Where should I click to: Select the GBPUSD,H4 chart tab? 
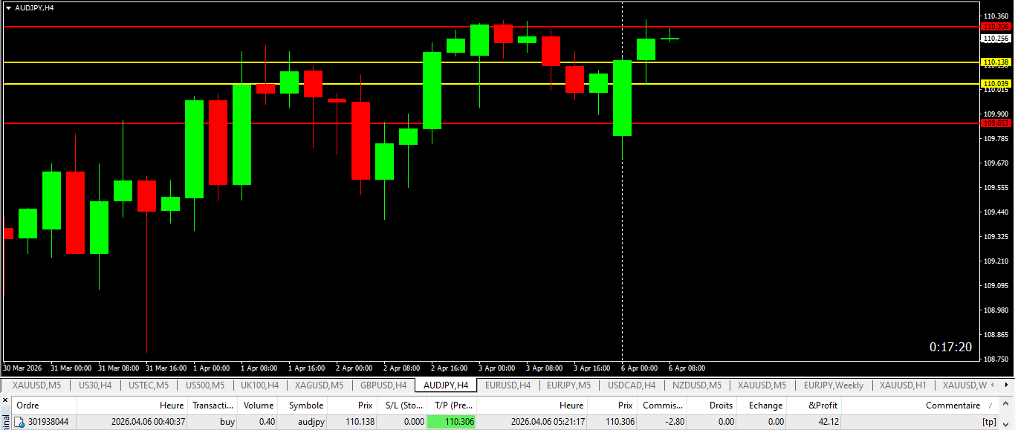click(383, 385)
